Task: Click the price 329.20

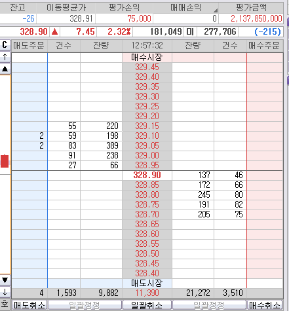Action: click(x=147, y=117)
